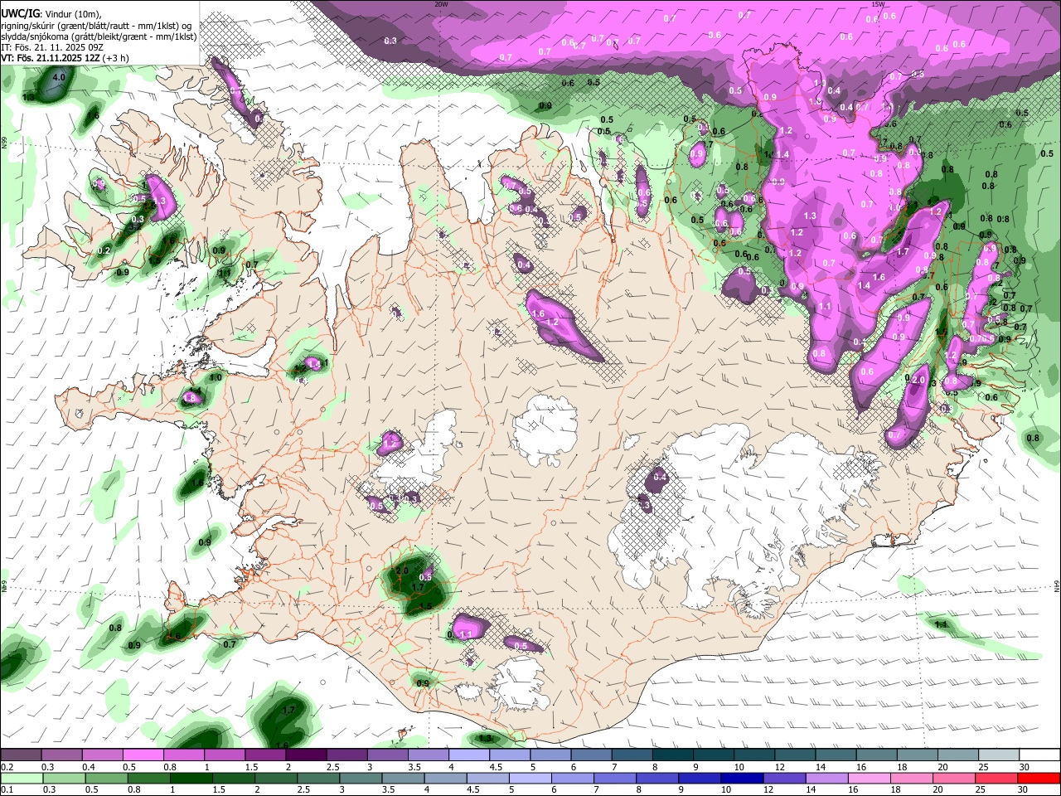Click the 1.5 label in bottom legend row
This screenshot has height=796, width=1061.
point(220,790)
